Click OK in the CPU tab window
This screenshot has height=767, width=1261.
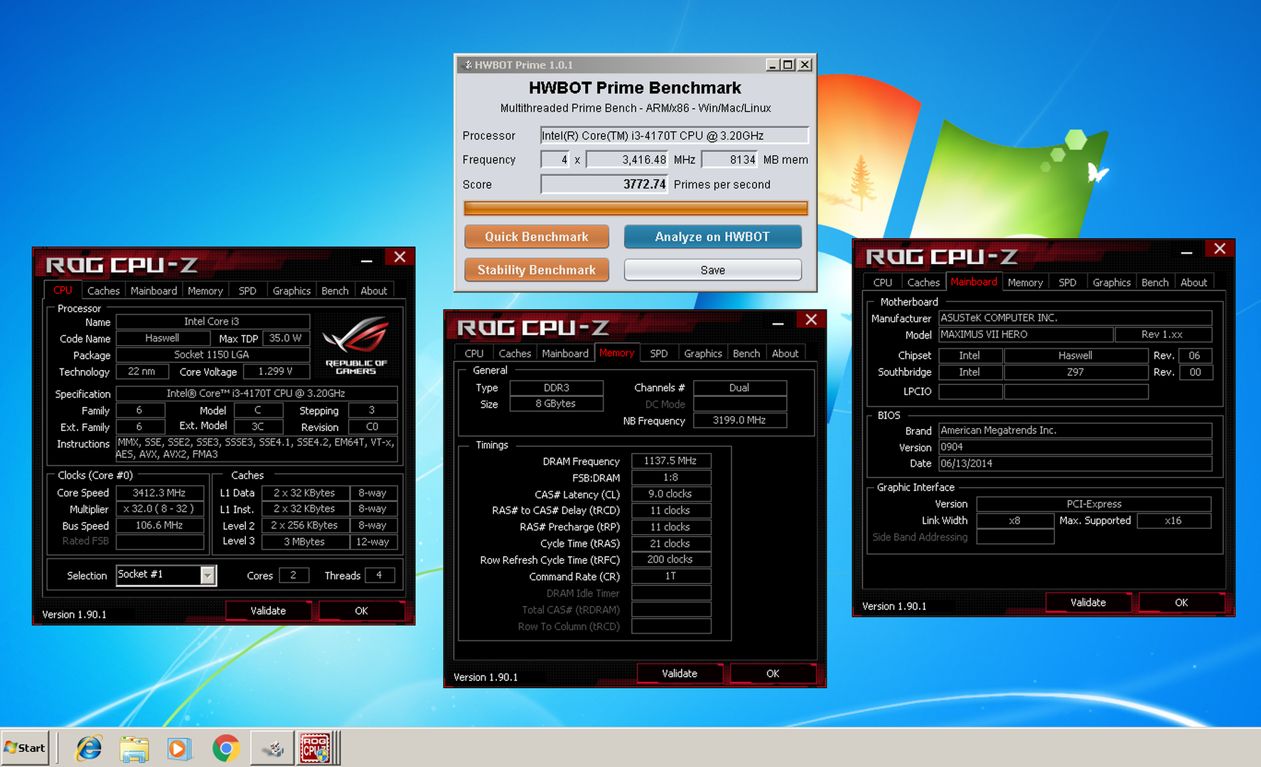click(x=361, y=611)
